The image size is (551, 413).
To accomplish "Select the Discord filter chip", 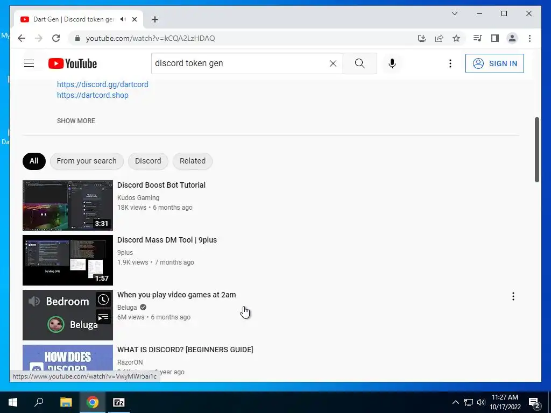I will [148, 161].
